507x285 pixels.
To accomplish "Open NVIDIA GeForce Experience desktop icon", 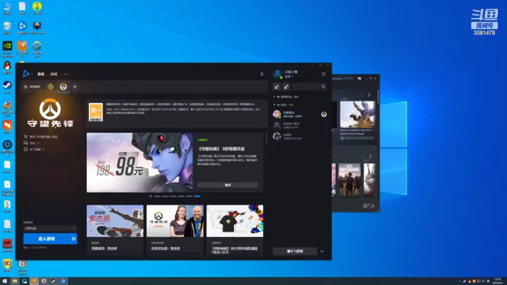I will (7, 49).
